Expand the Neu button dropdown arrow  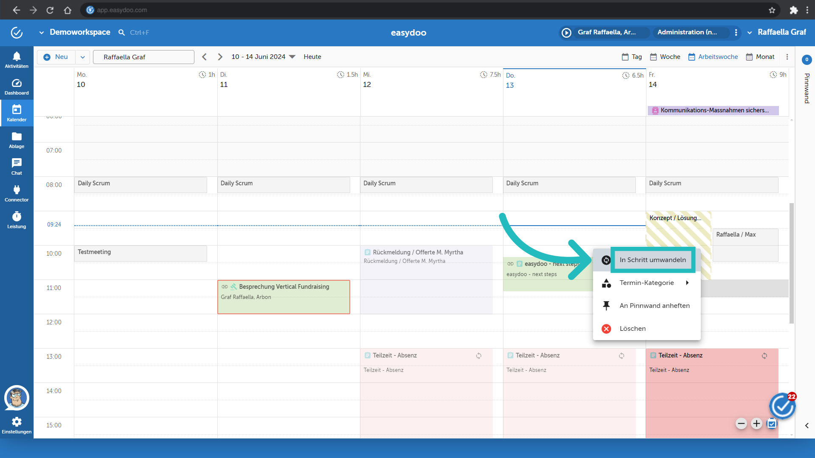pyautogui.click(x=83, y=57)
